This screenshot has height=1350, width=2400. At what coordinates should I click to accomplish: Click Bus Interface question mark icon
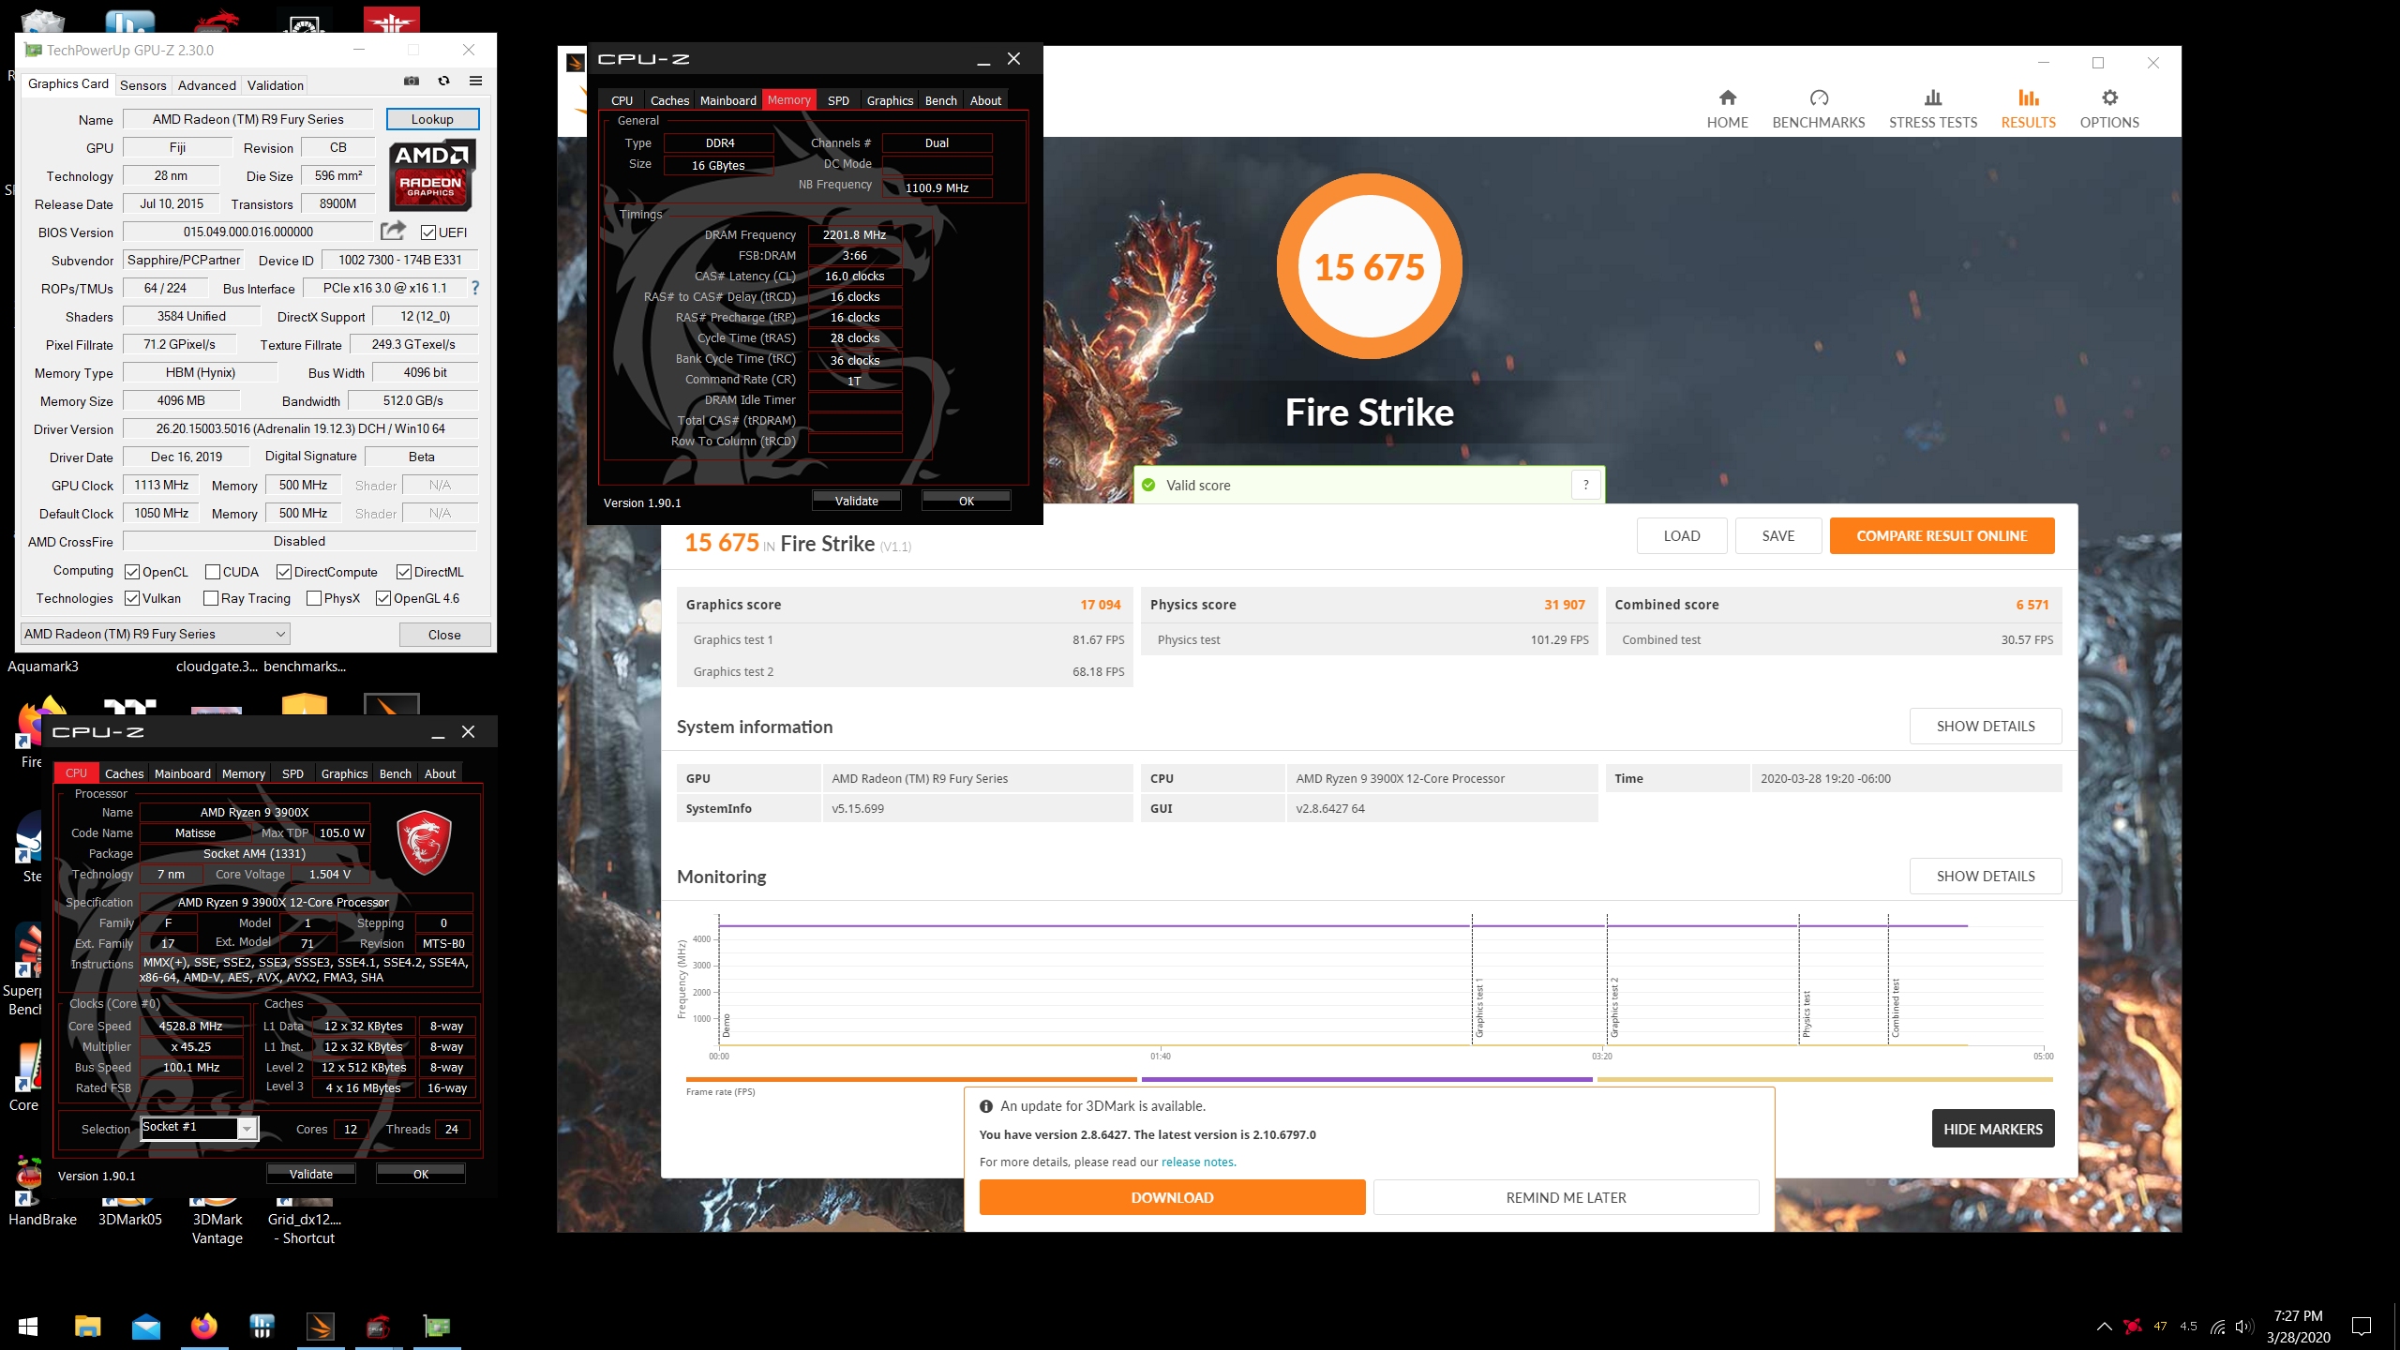[x=475, y=288]
